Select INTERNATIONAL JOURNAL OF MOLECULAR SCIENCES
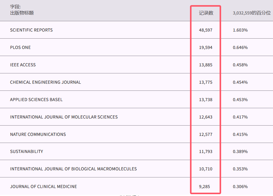 pyautogui.click(x=64, y=117)
